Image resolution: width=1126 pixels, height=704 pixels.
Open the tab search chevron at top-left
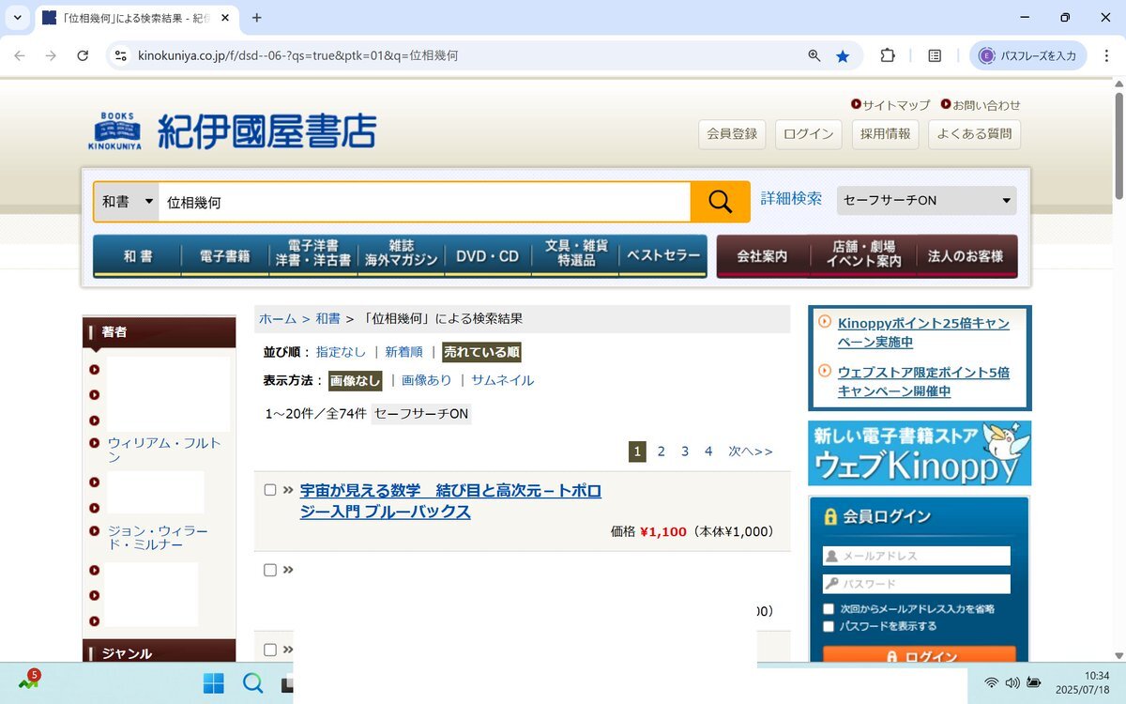click(x=17, y=18)
